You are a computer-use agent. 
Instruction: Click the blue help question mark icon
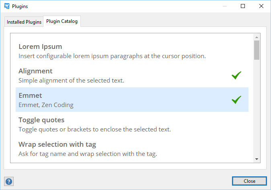click(8, 181)
